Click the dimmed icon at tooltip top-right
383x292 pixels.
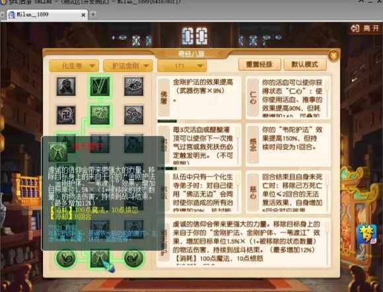click(133, 143)
